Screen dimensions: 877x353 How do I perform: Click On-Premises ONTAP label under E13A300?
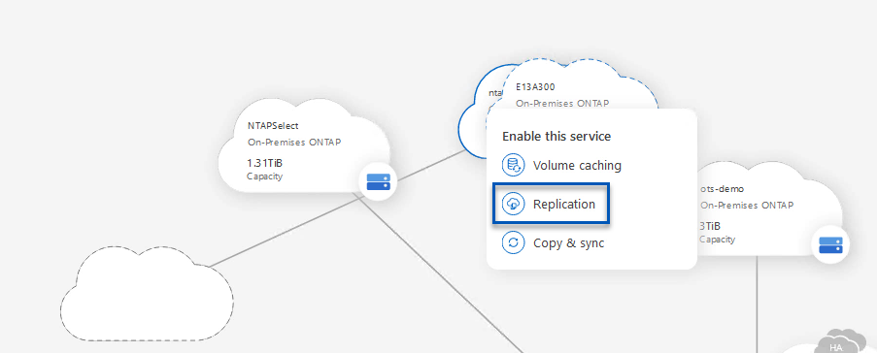pyautogui.click(x=562, y=104)
